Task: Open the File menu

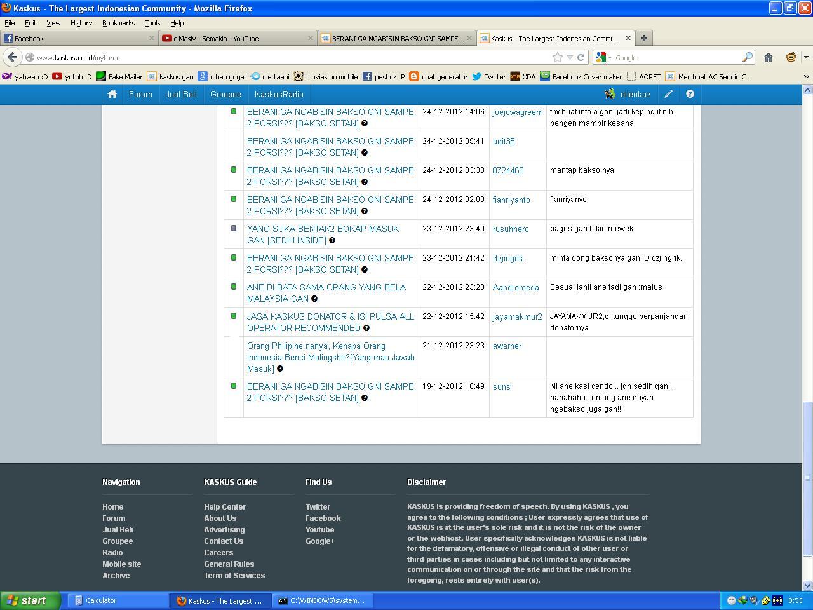Action: coord(10,23)
